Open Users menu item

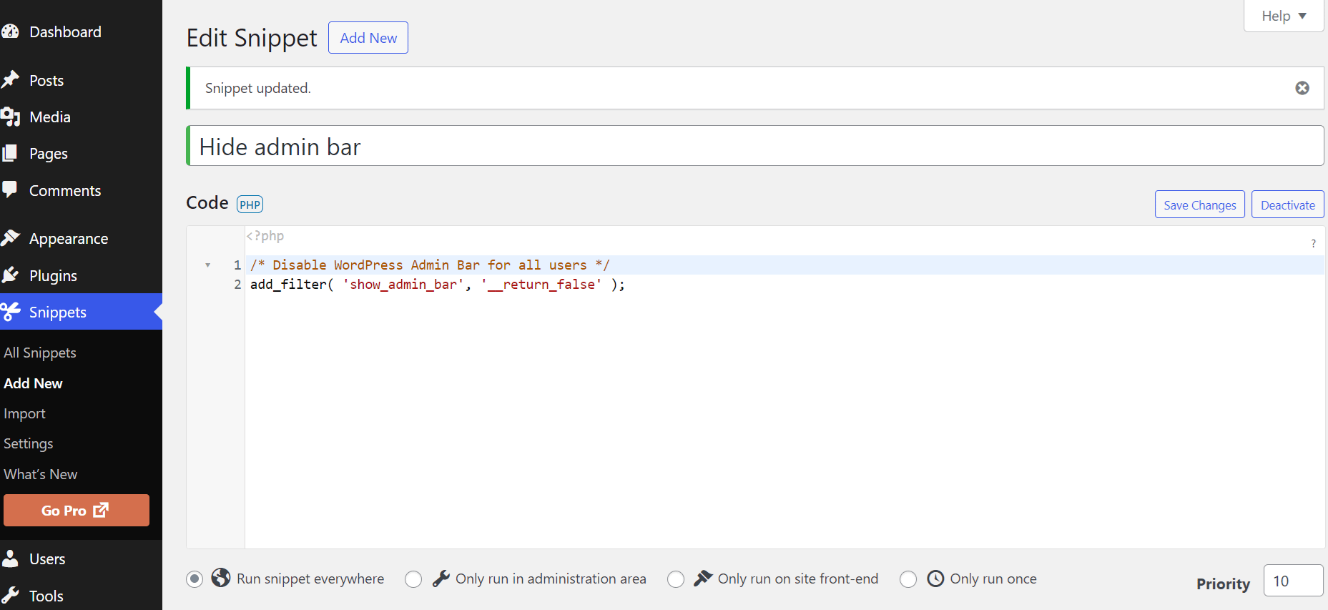[81, 559]
